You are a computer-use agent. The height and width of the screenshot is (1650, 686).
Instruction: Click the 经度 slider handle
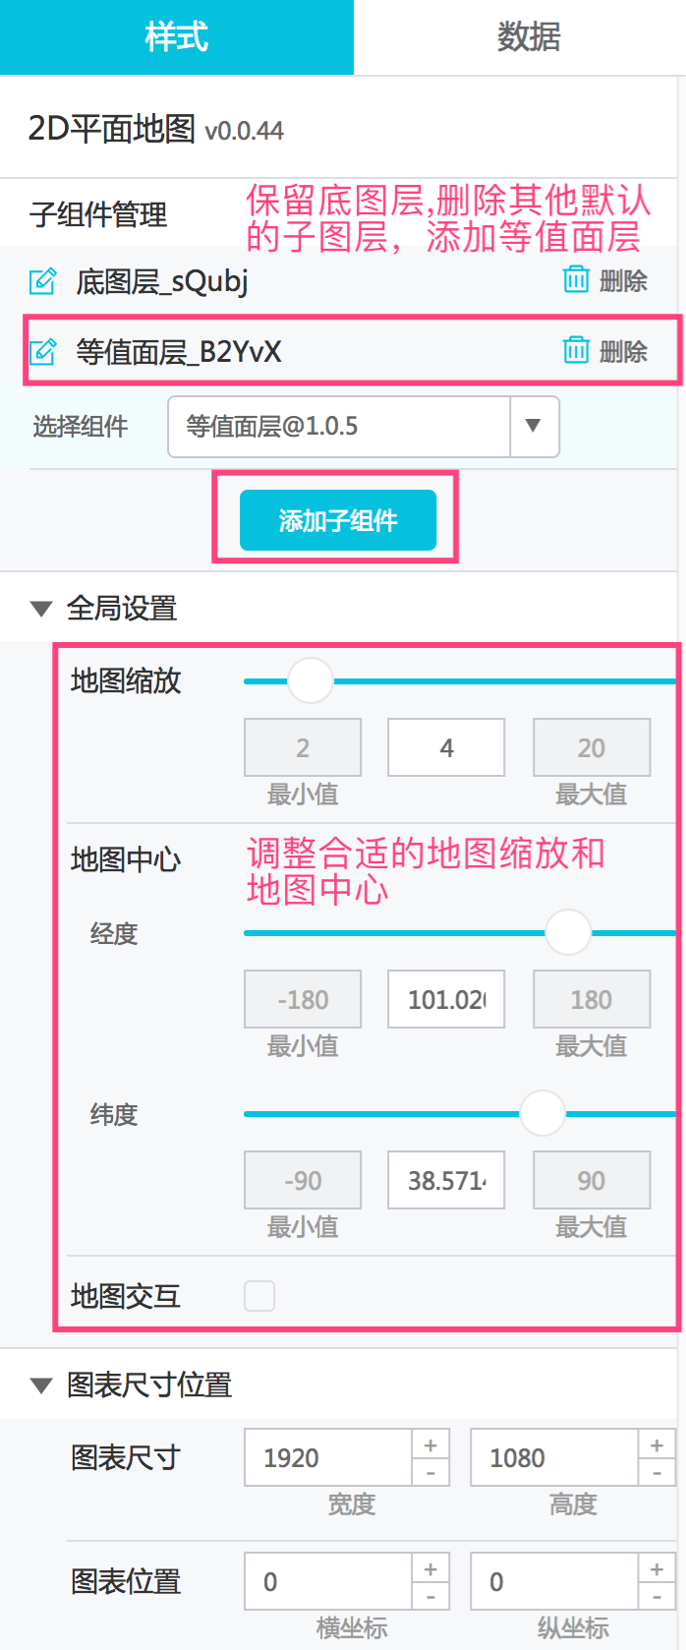(x=568, y=932)
